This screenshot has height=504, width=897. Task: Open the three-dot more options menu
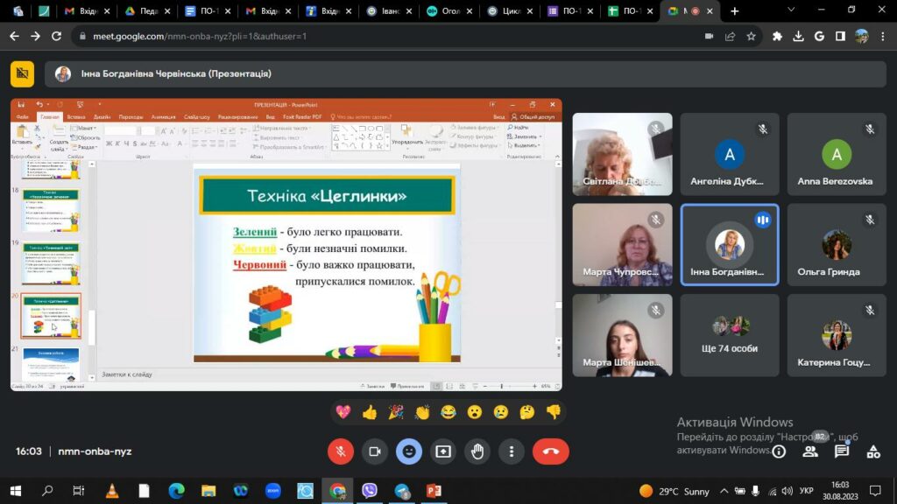[512, 451]
